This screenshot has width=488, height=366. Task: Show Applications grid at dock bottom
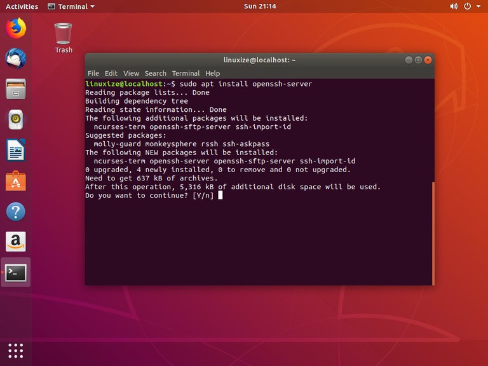[x=16, y=350]
